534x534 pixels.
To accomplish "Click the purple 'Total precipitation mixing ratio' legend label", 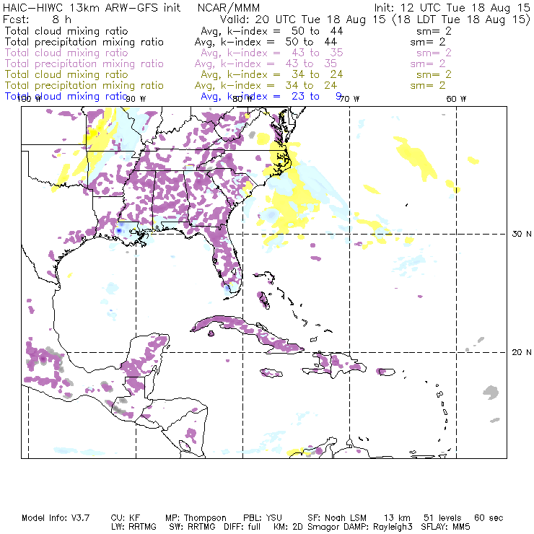I will [x=84, y=64].
